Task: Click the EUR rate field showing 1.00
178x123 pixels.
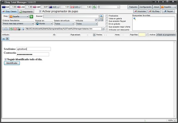Action: tap(13, 7)
